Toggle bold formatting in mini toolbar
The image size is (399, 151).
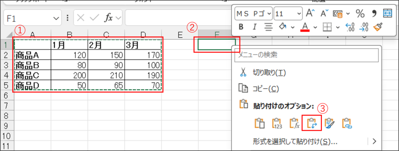(x=241, y=27)
